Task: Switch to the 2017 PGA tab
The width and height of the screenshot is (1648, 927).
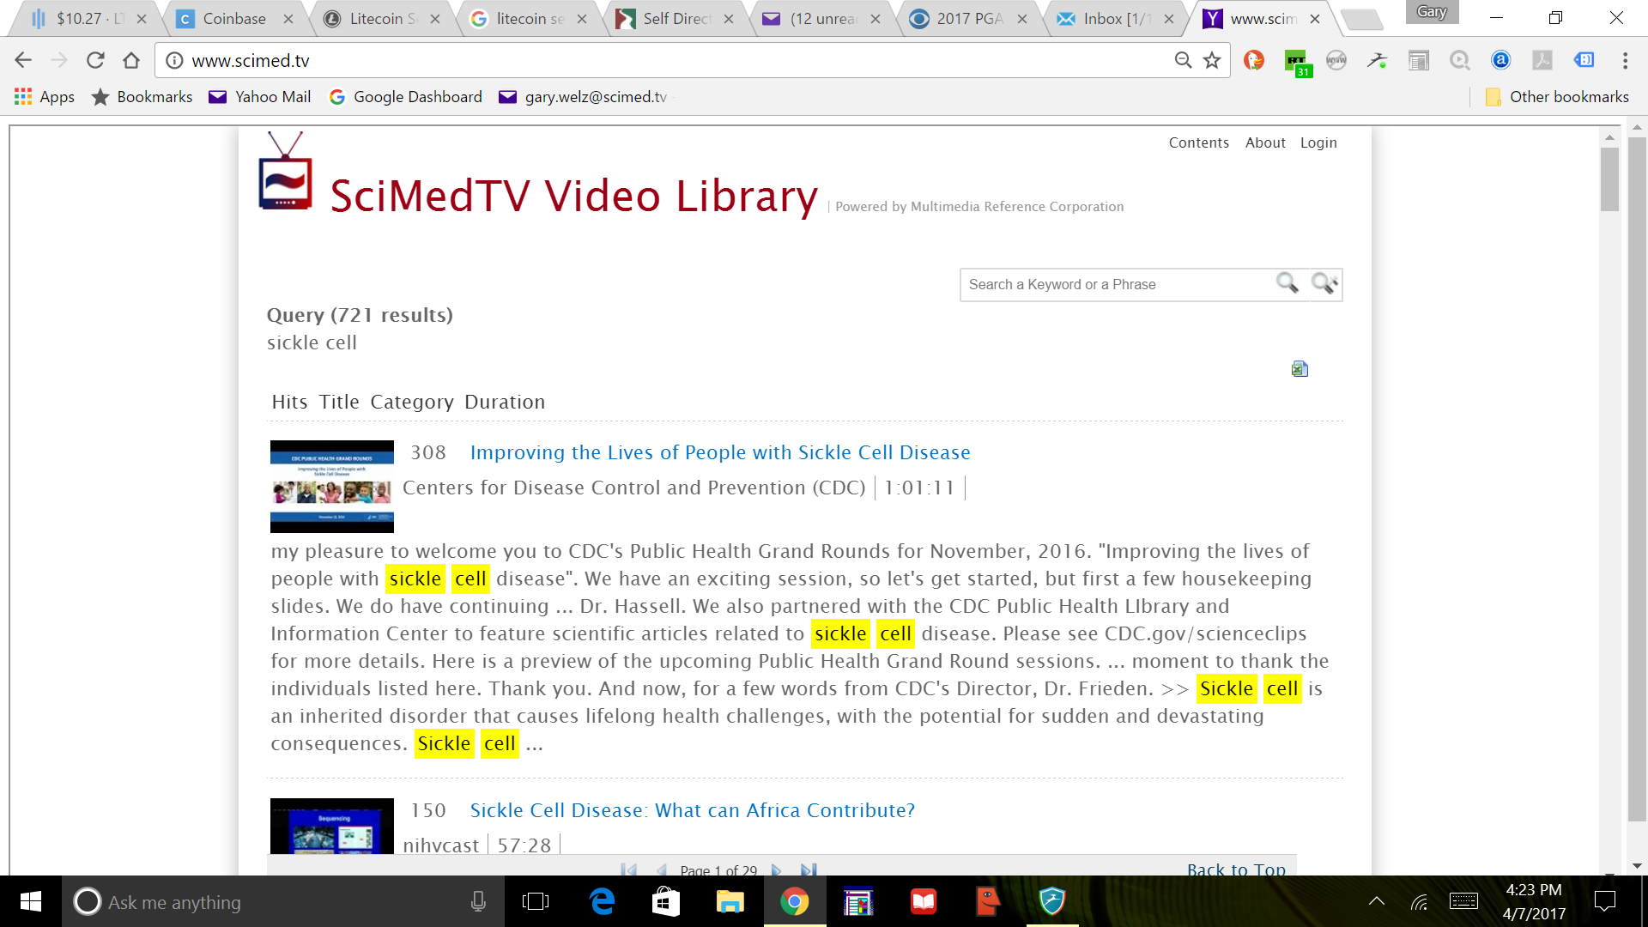Action: pyautogui.click(x=968, y=19)
